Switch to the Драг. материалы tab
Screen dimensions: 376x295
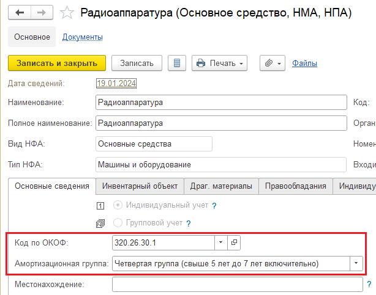[x=221, y=186]
